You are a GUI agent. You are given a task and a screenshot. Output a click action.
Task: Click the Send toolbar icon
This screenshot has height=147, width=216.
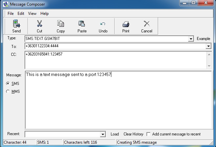16,24
